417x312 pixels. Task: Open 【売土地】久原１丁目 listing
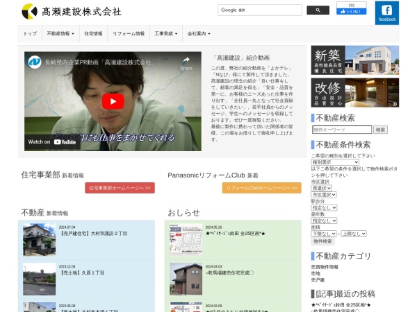click(81, 272)
